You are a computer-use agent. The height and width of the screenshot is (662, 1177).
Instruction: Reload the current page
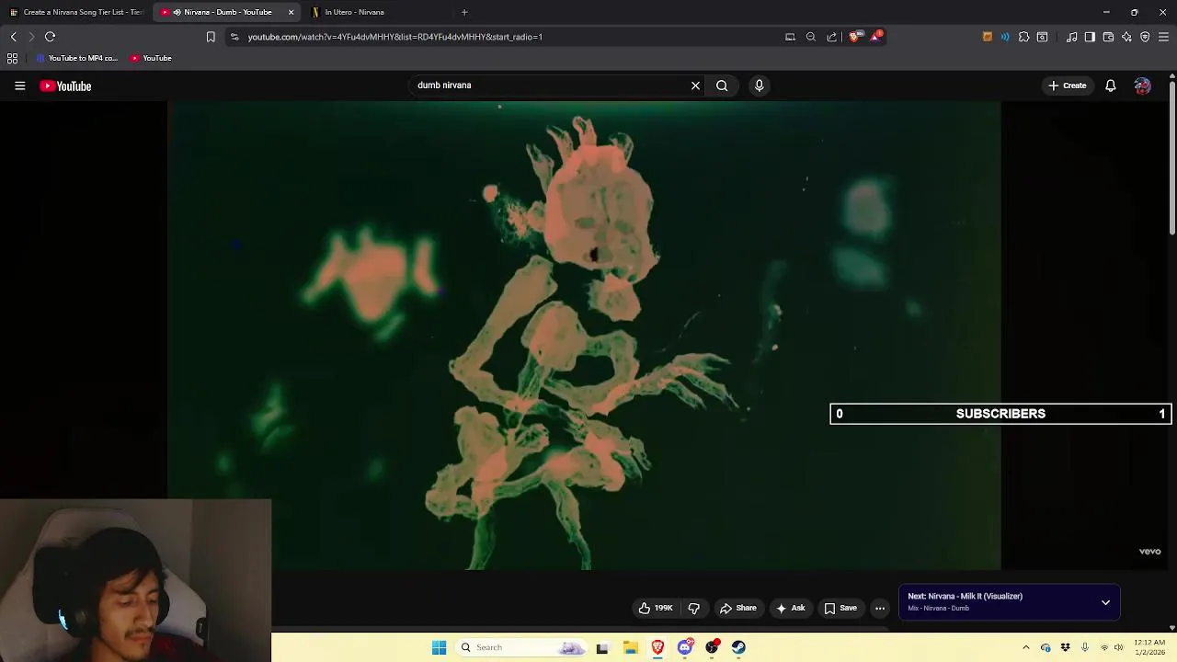pos(51,37)
